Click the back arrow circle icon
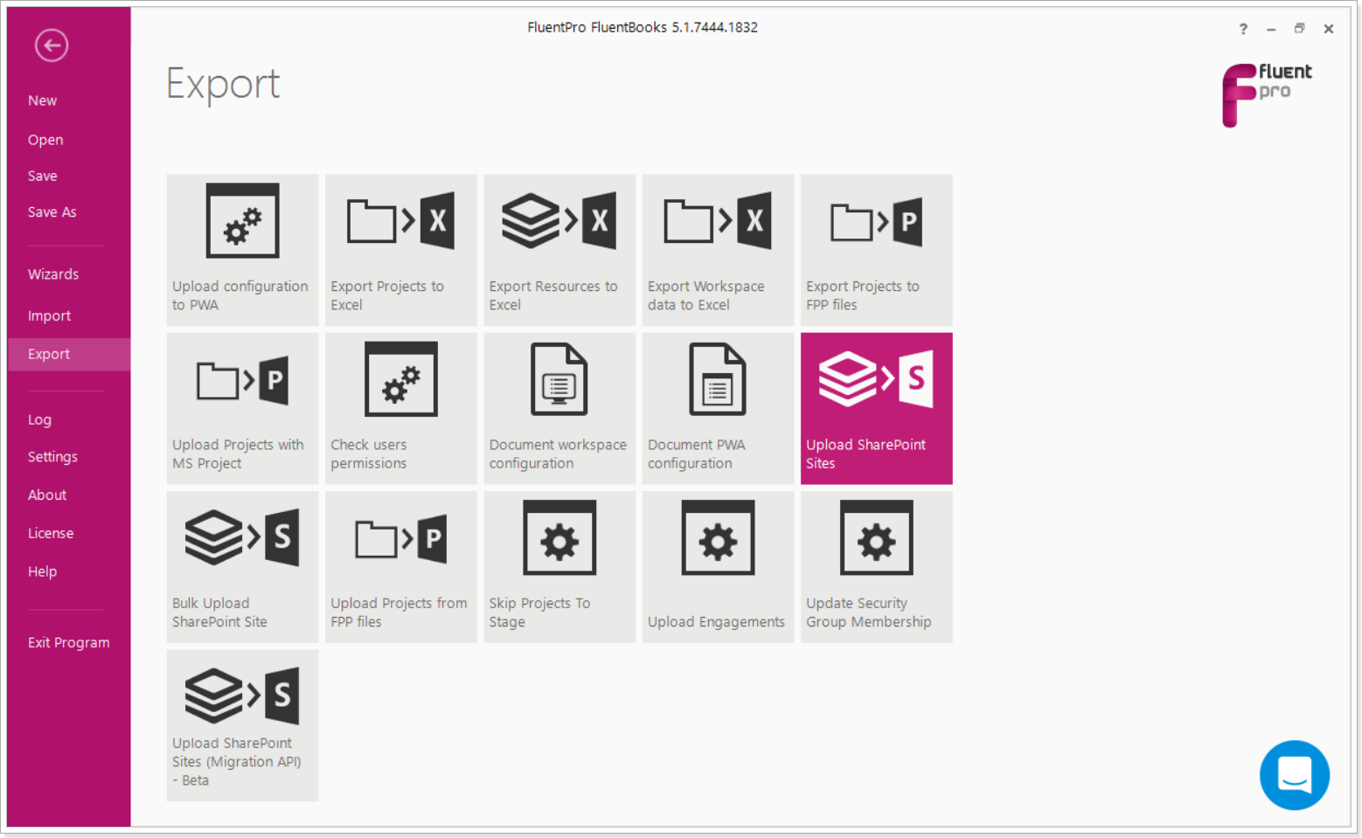This screenshot has height=838, width=1362. (x=52, y=45)
